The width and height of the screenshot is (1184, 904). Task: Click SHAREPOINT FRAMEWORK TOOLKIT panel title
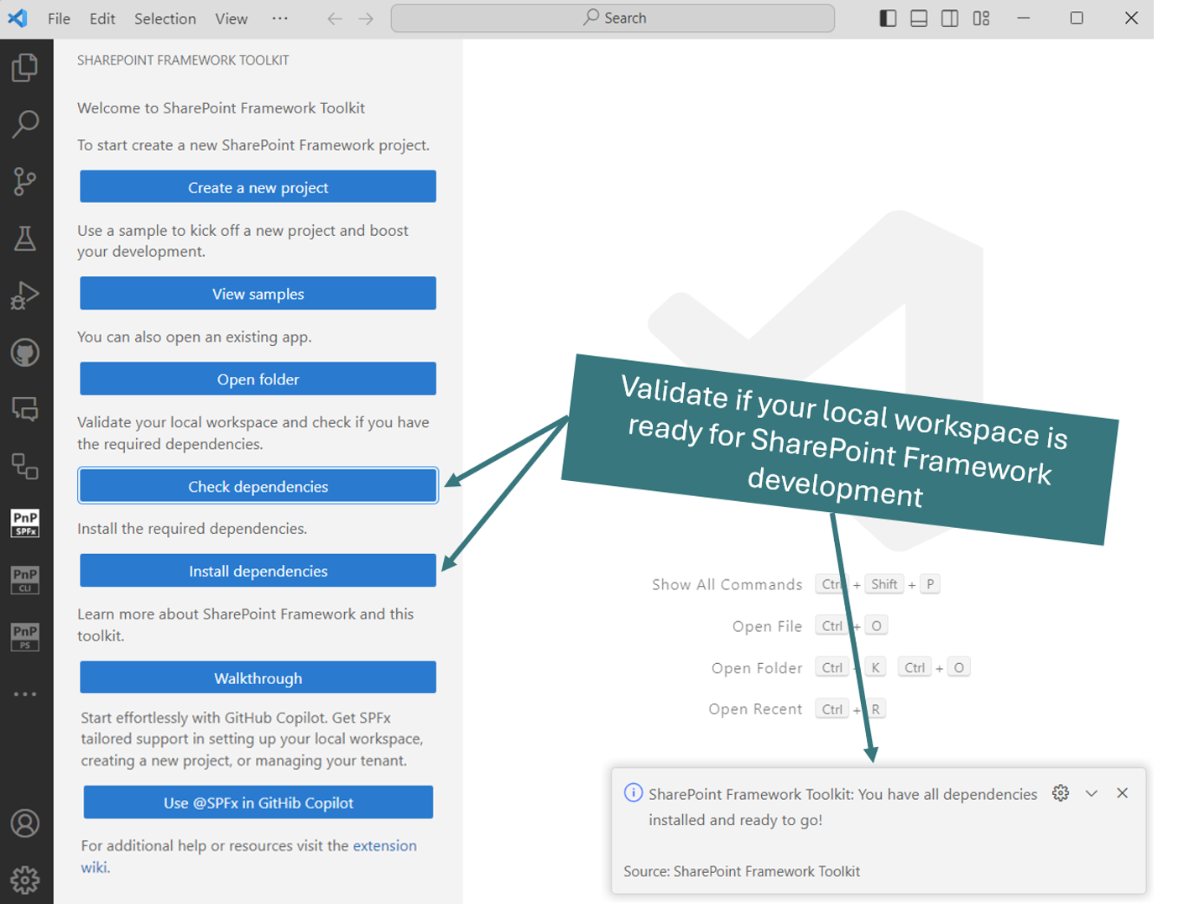pos(183,60)
